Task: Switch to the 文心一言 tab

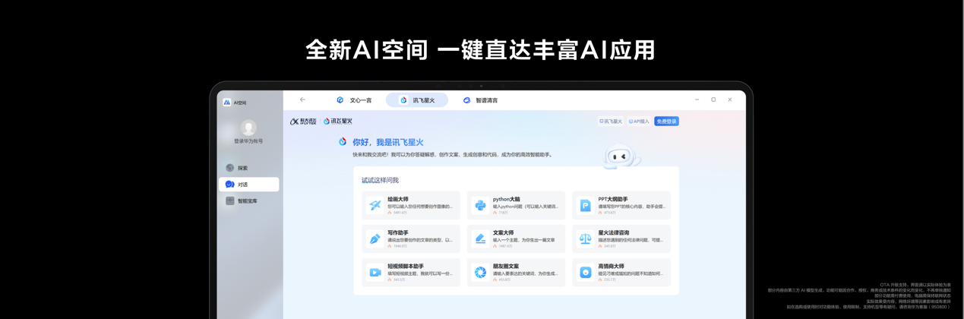Action: click(354, 100)
